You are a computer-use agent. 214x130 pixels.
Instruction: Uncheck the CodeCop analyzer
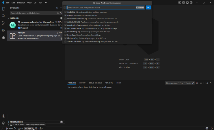[65, 12]
